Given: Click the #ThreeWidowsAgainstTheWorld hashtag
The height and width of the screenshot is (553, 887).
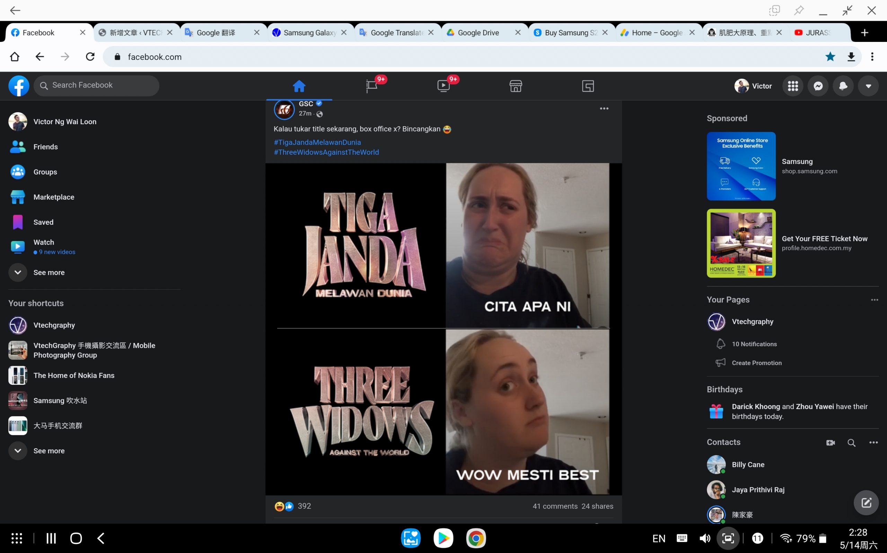Looking at the screenshot, I should (326, 152).
